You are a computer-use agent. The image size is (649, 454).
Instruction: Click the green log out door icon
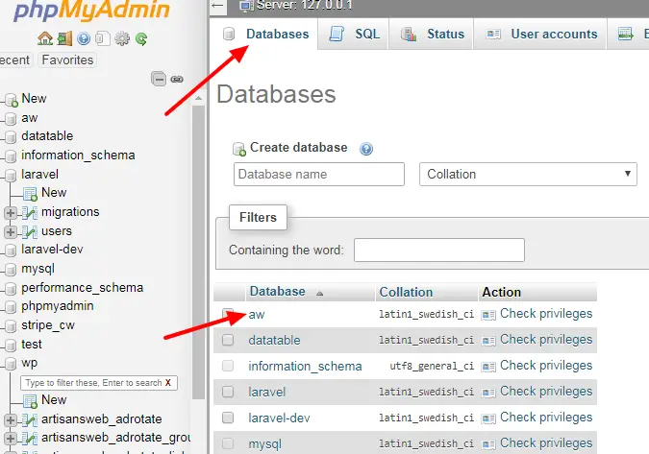tap(63, 39)
